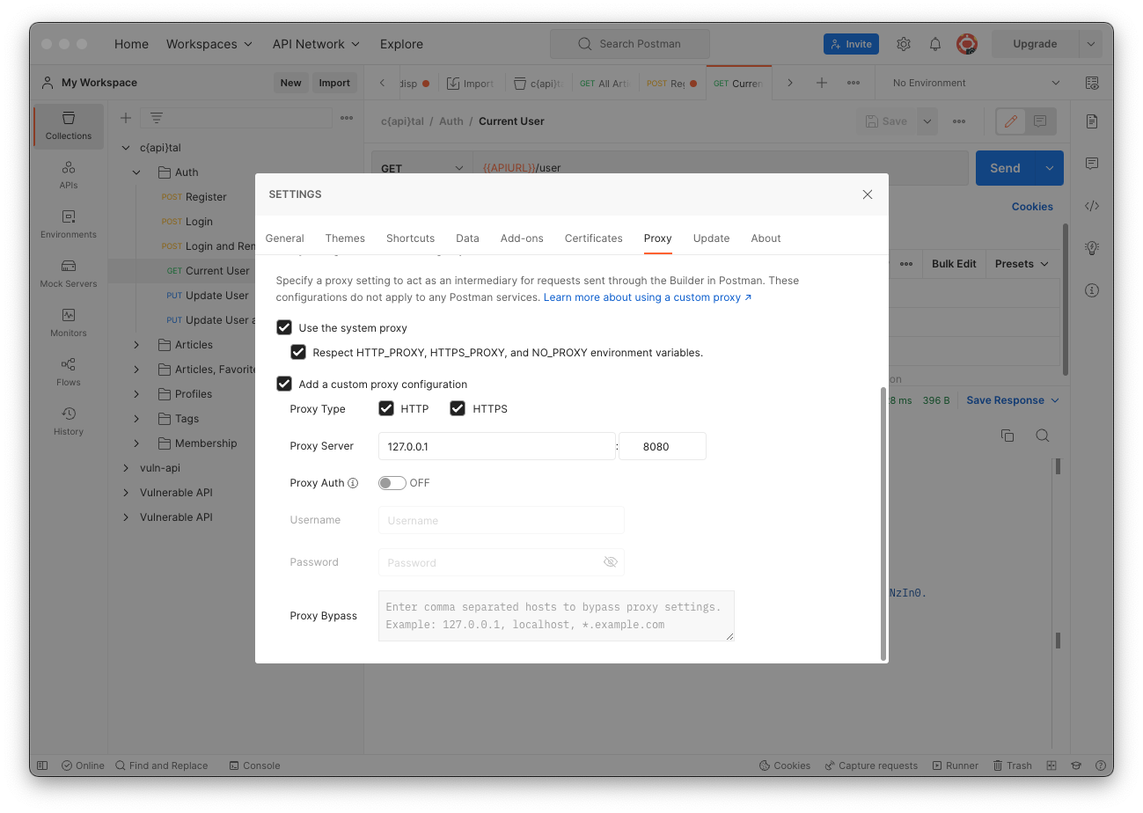This screenshot has height=813, width=1143.
Task: Toggle Respect HTTP_PROXY environment variables checkbox
Action: (298, 353)
